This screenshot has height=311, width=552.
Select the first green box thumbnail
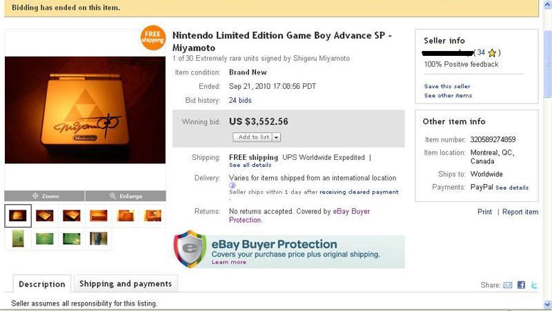[x=18, y=239]
